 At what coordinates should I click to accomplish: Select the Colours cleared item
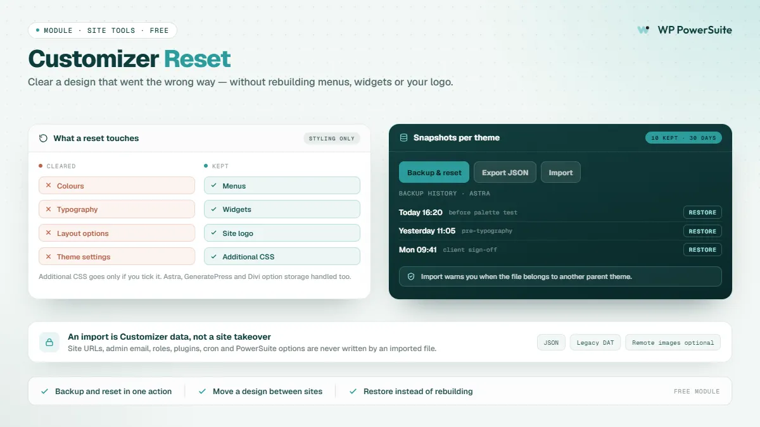click(x=117, y=185)
